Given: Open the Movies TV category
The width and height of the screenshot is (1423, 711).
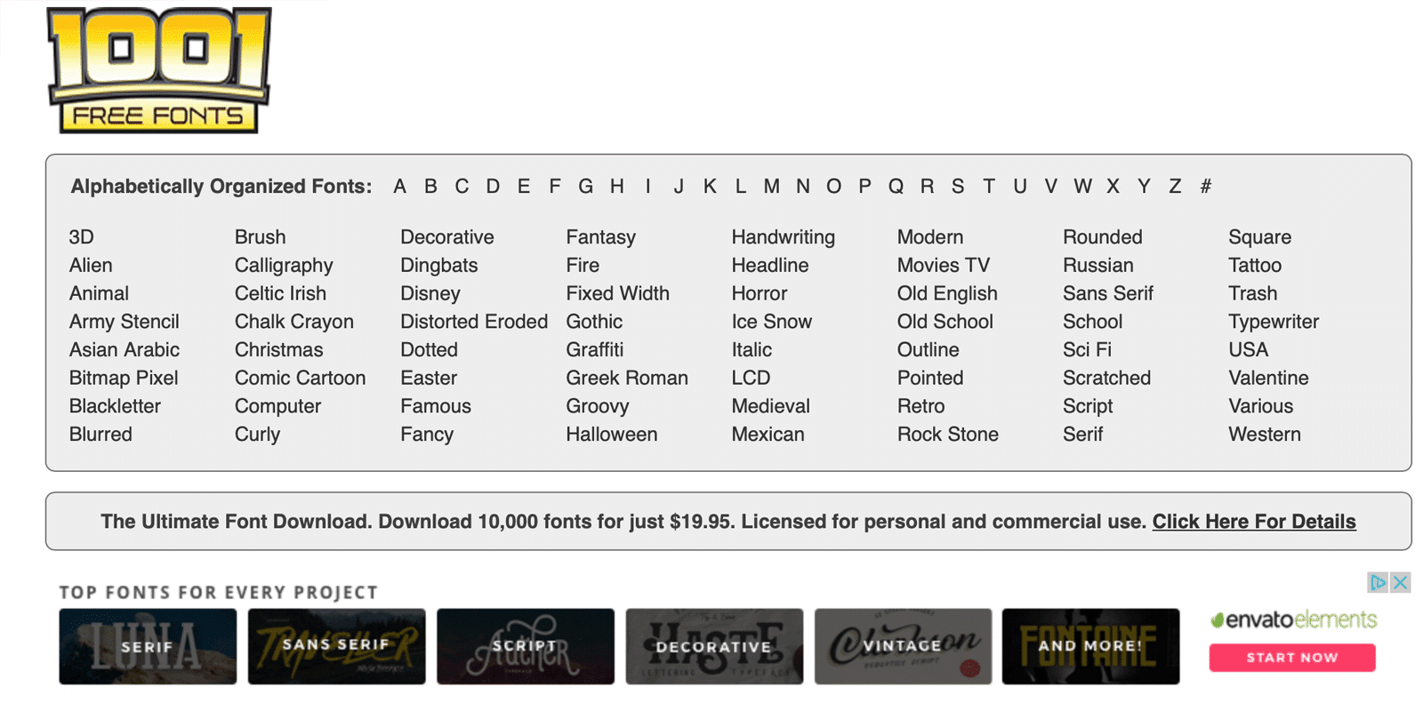Looking at the screenshot, I should pyautogui.click(x=943, y=266).
